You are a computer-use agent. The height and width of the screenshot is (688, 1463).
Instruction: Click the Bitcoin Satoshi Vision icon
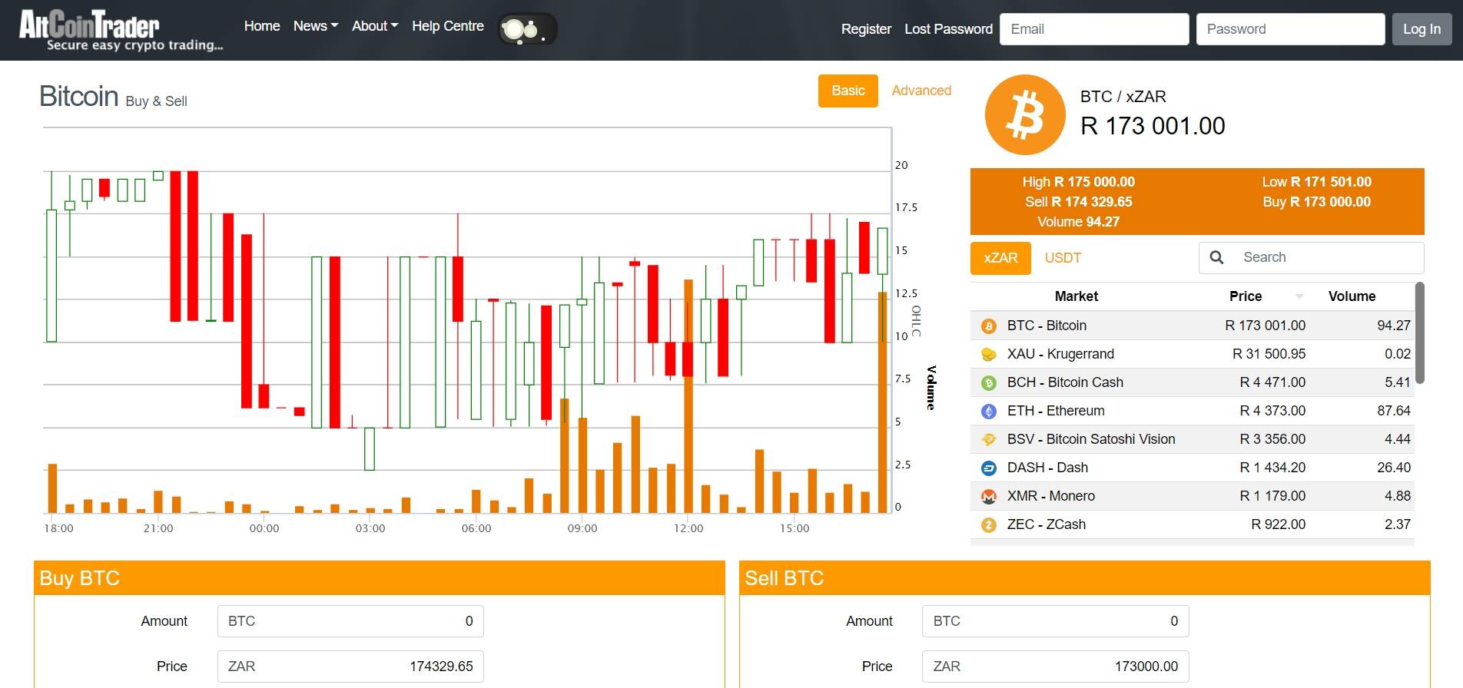tap(989, 440)
